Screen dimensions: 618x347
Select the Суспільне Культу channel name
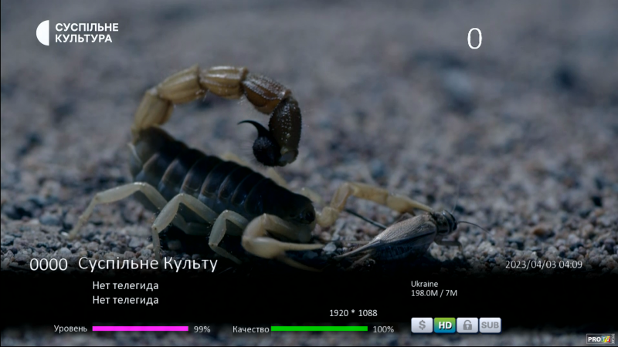coord(148,264)
